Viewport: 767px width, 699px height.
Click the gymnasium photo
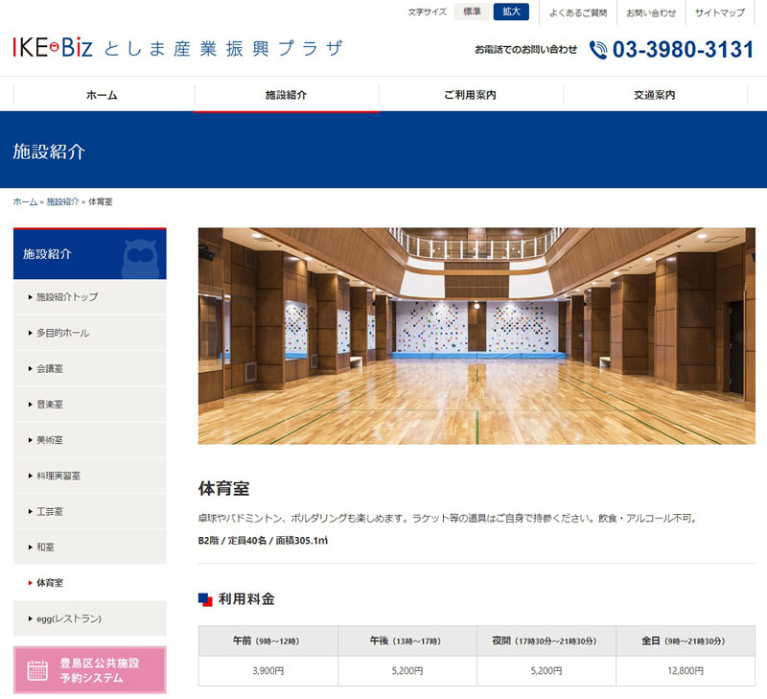click(476, 336)
